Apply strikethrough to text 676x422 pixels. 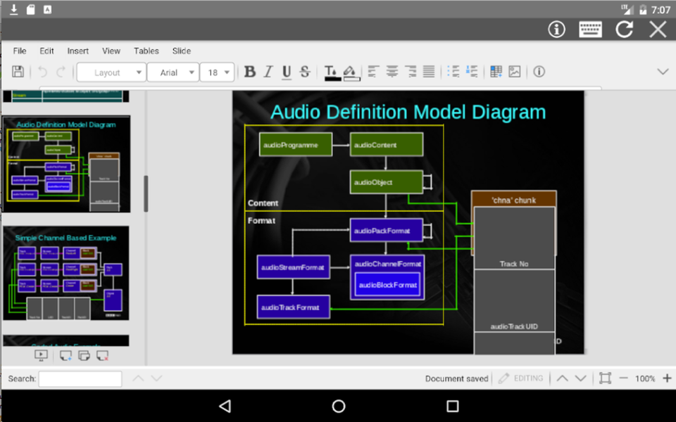[305, 72]
